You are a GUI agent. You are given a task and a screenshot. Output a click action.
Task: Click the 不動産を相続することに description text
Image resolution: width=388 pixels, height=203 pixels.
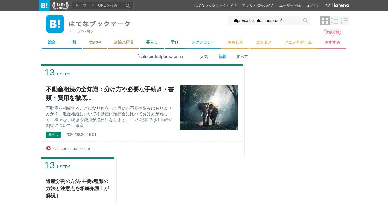[x=110, y=117]
